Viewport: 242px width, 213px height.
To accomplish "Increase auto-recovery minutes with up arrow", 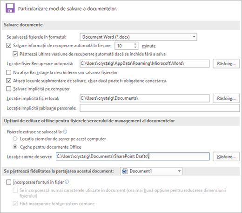I will click(x=135, y=44).
